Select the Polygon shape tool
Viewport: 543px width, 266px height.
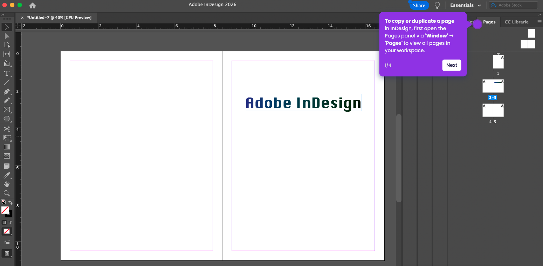click(7, 119)
